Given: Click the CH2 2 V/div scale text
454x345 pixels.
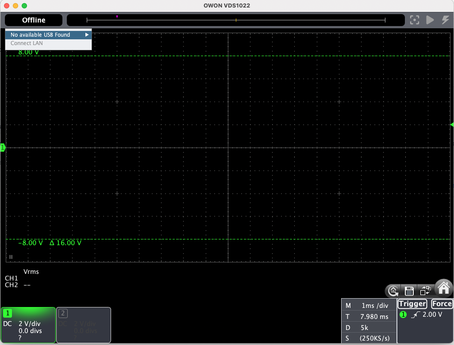Looking at the screenshot, I should coord(85,324).
